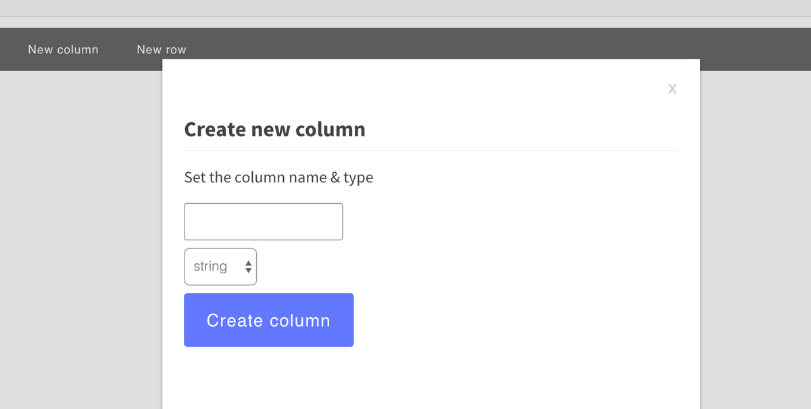Select New row in the top bar

[161, 49]
